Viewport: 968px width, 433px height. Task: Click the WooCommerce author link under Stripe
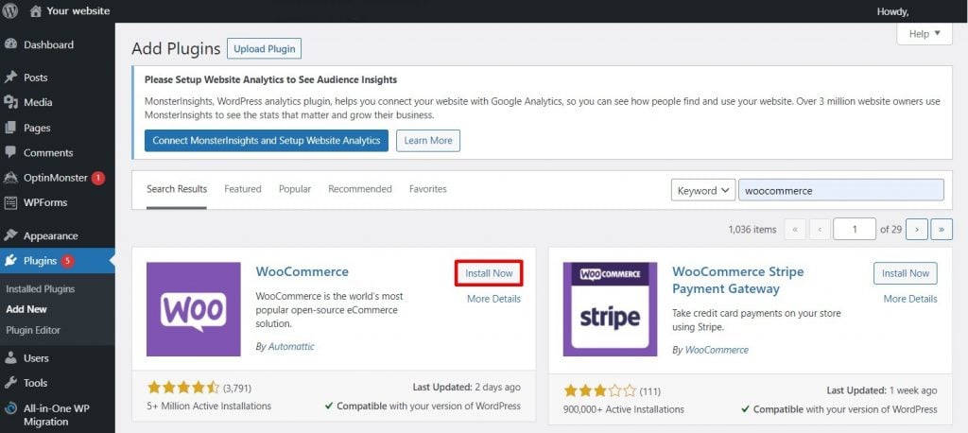pos(717,350)
